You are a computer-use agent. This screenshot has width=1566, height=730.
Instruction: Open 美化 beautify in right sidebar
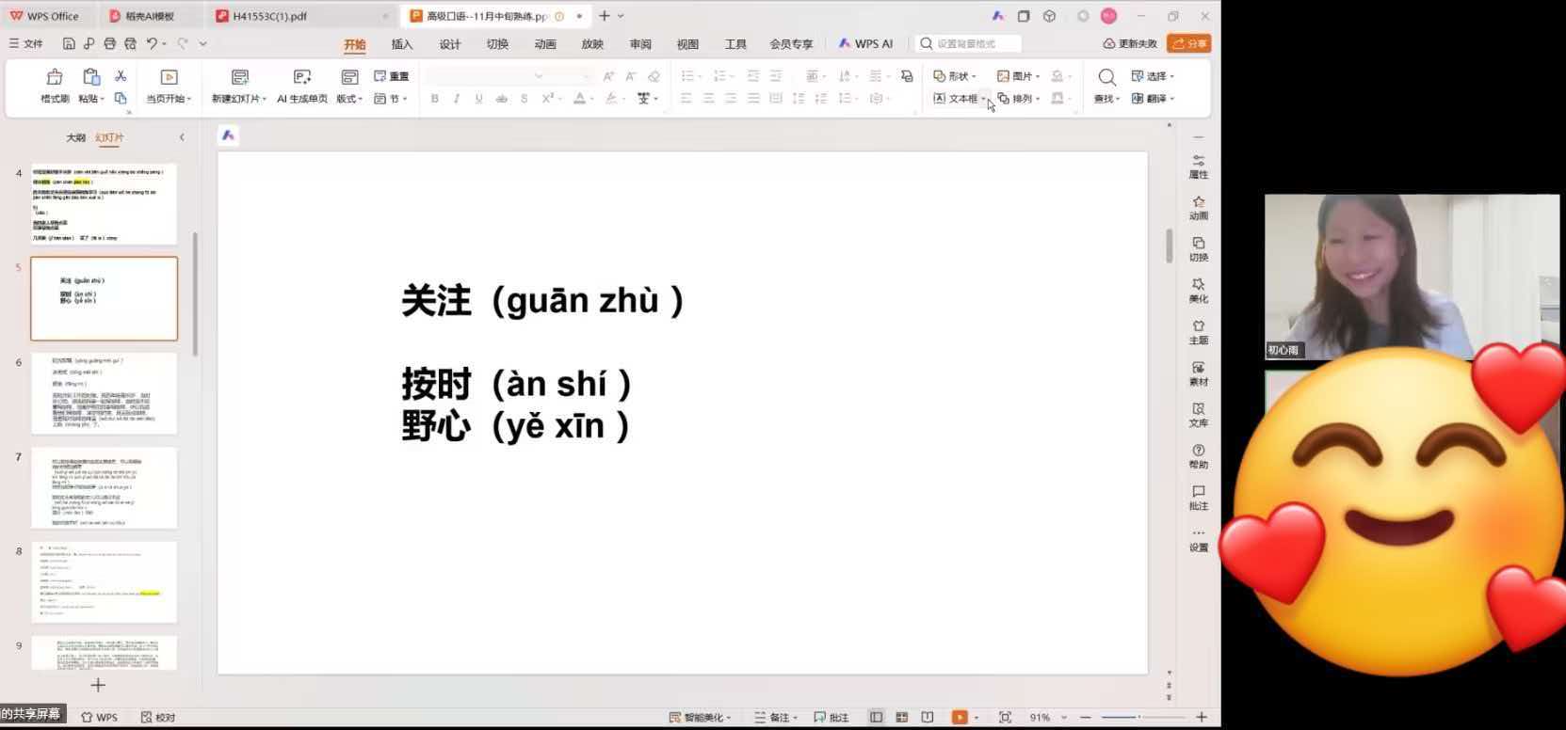tap(1198, 291)
